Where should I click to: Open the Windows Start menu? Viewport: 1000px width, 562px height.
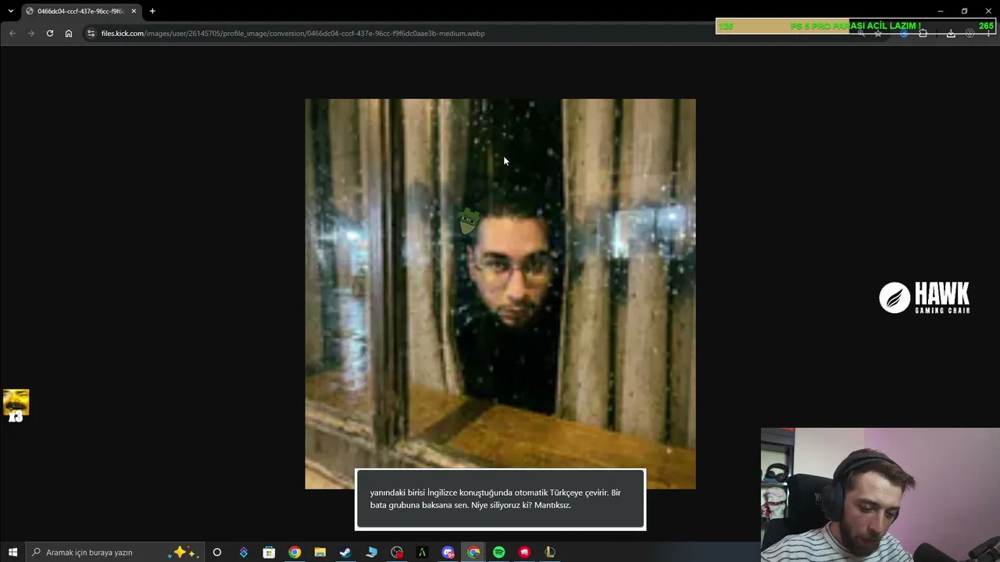(12, 552)
